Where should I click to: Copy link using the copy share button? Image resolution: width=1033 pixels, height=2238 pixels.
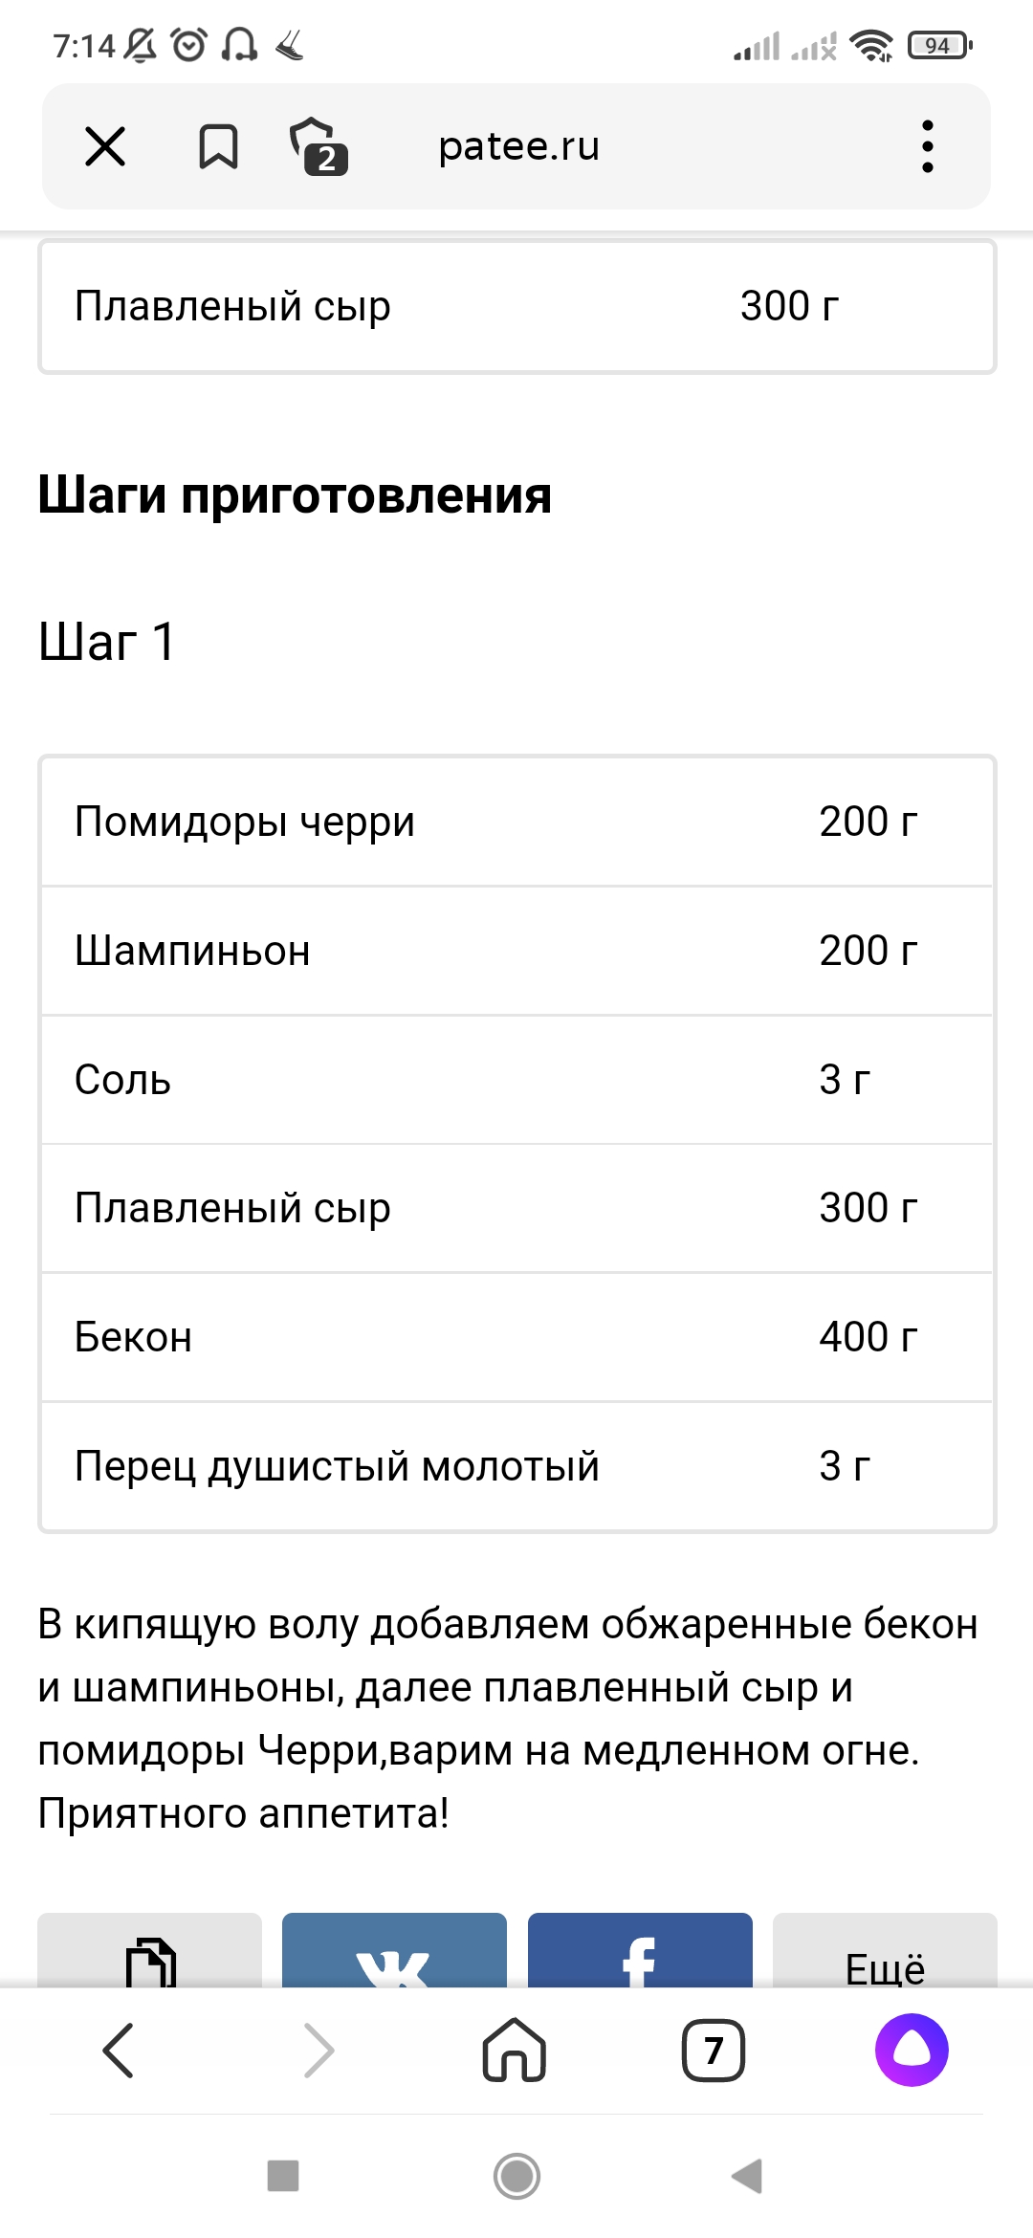pos(150,1956)
